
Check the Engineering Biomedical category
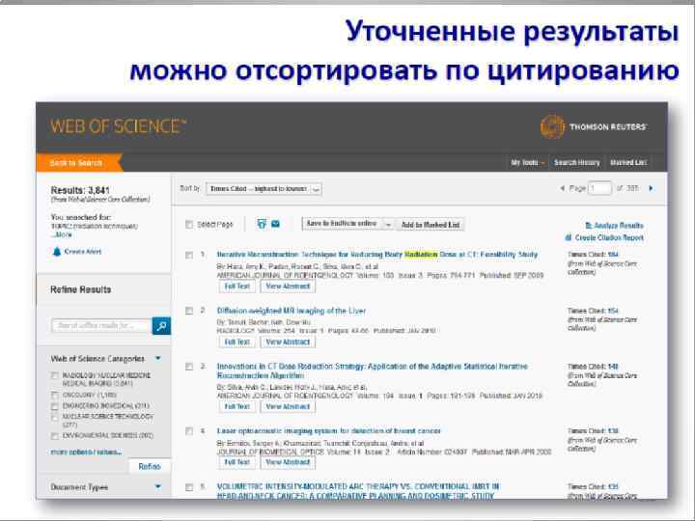pyautogui.click(x=55, y=406)
